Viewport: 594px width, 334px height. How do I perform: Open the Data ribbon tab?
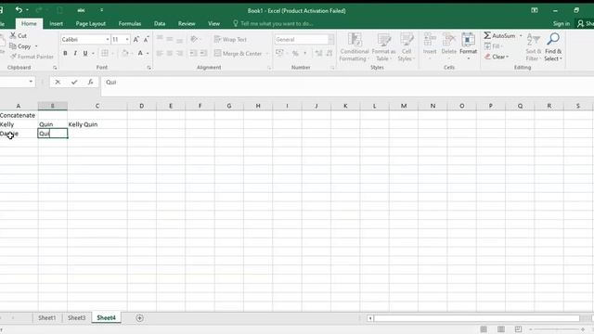(160, 23)
